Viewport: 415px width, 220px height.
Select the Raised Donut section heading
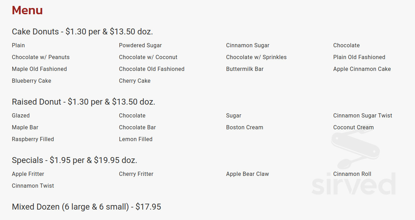[83, 102]
